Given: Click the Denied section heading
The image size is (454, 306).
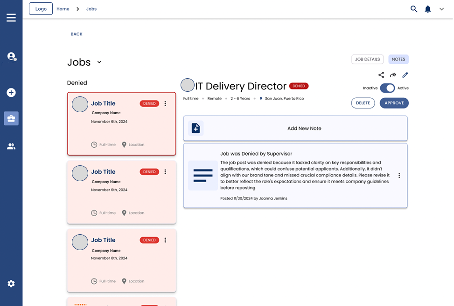Looking at the screenshot, I should (77, 83).
